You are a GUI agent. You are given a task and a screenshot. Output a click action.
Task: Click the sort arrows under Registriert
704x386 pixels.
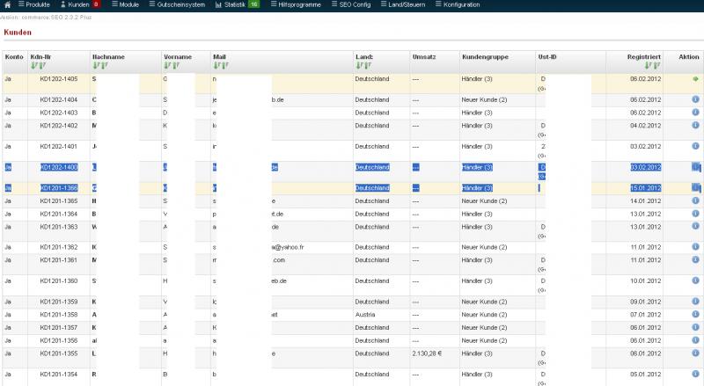[653, 65]
